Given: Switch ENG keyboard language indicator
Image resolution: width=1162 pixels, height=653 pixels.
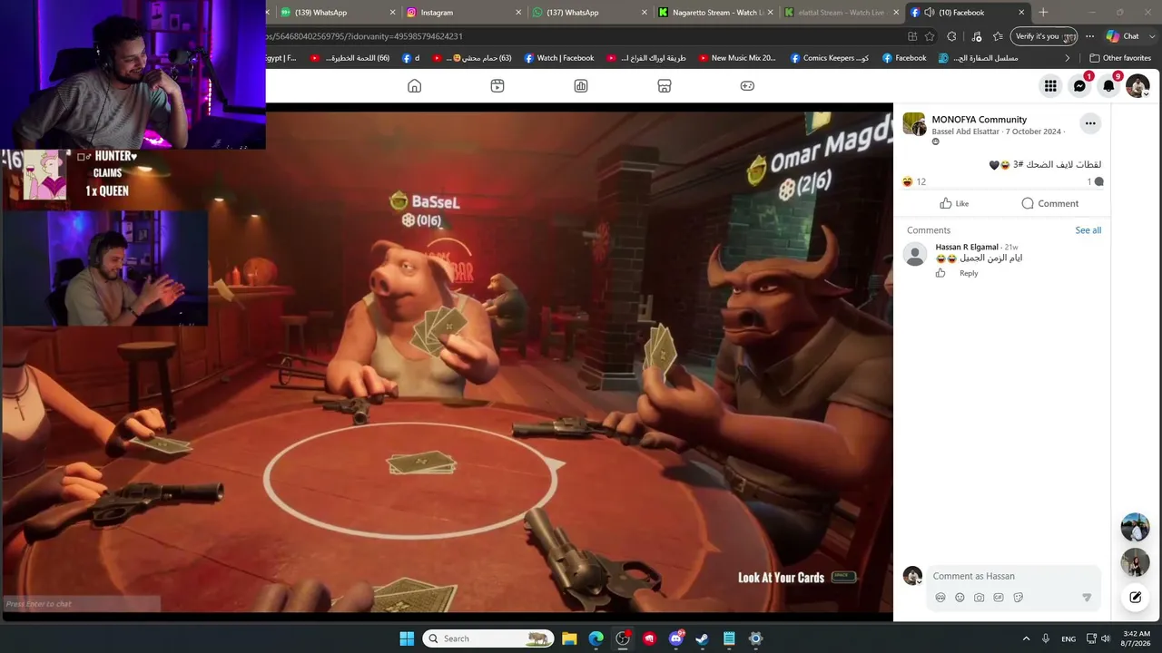Looking at the screenshot, I should tap(1068, 638).
